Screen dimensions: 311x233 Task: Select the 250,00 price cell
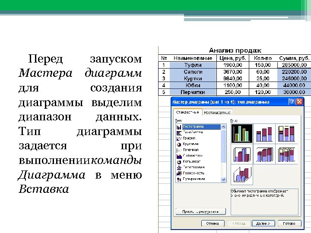click(x=233, y=92)
